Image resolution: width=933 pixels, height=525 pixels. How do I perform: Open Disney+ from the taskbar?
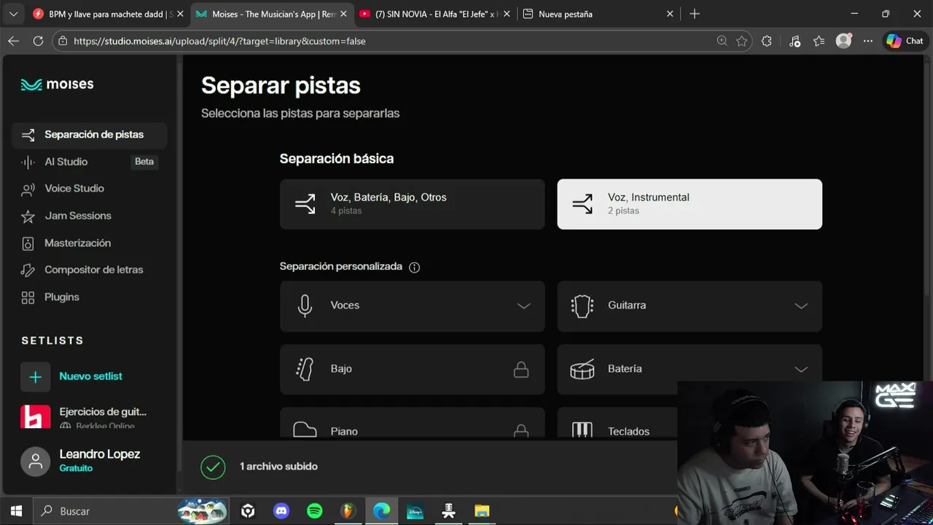tap(415, 511)
